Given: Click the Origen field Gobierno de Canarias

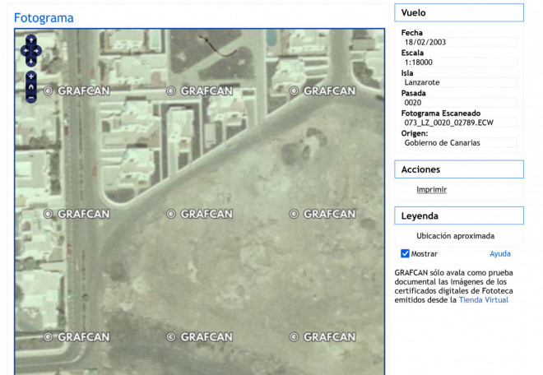Looking at the screenshot, I should click(x=459, y=142).
